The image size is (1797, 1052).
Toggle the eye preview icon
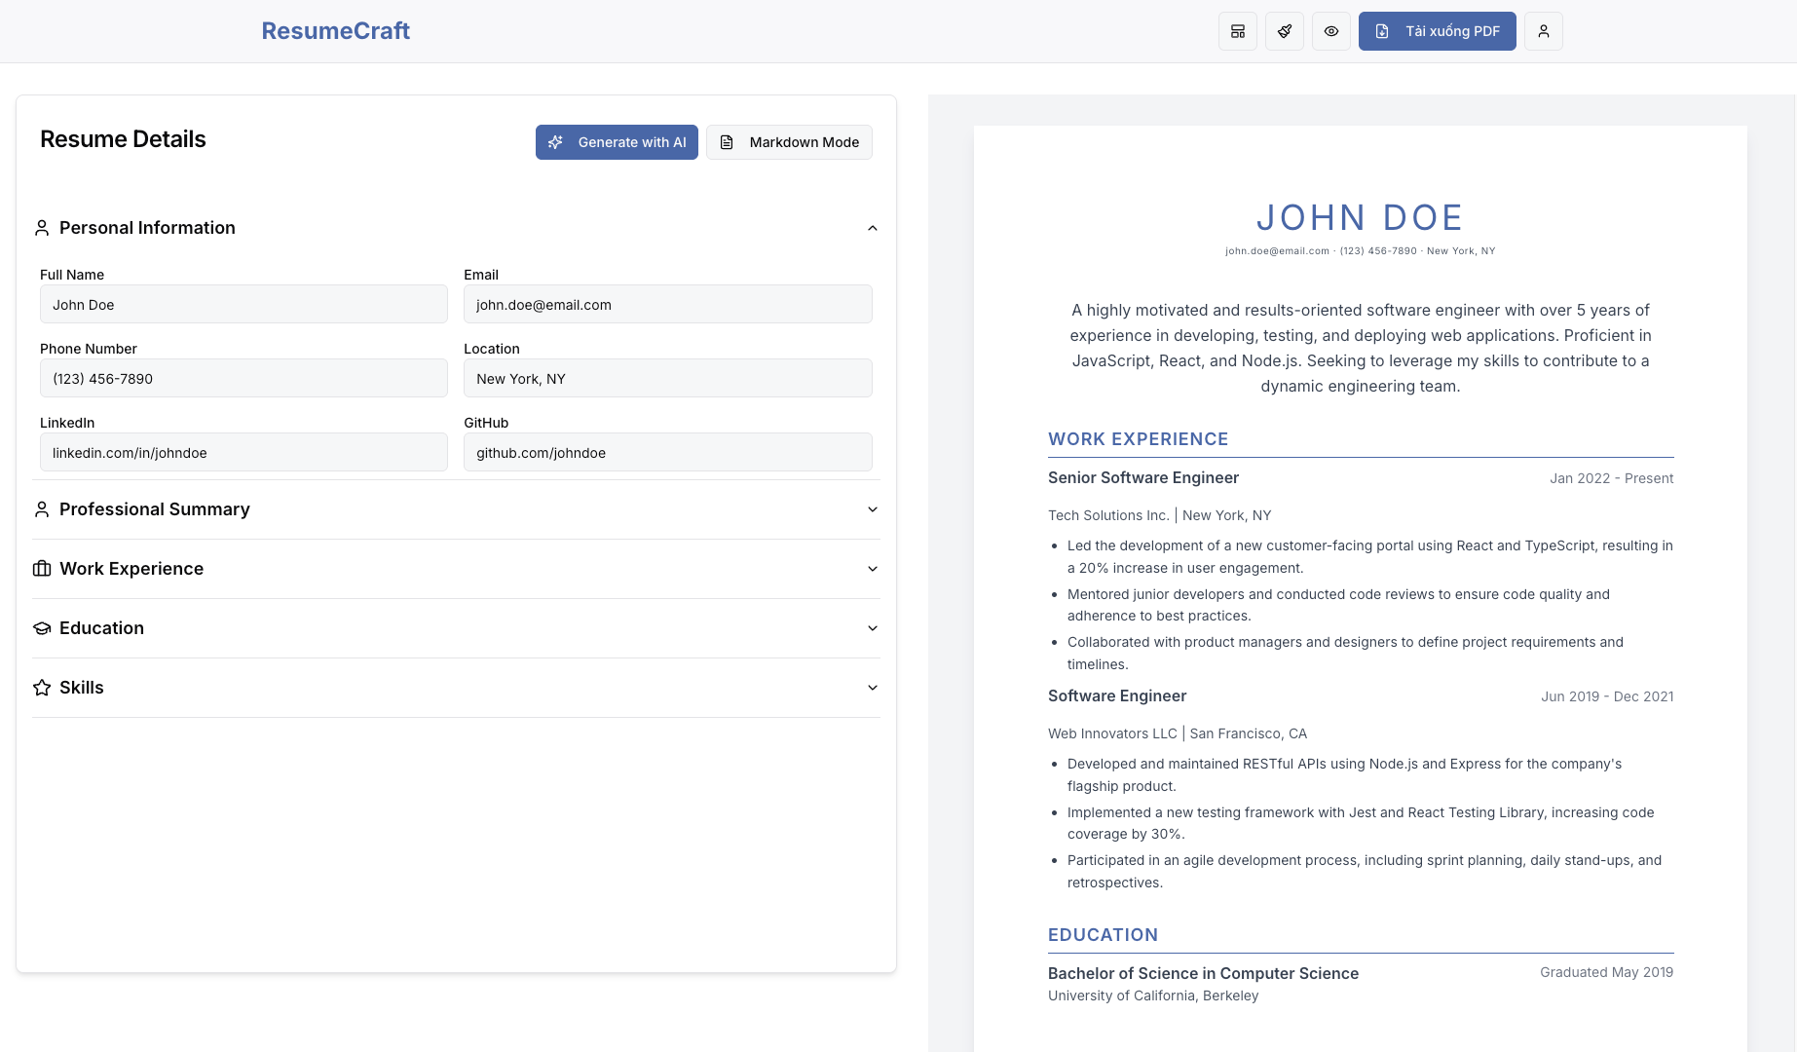point(1331,31)
